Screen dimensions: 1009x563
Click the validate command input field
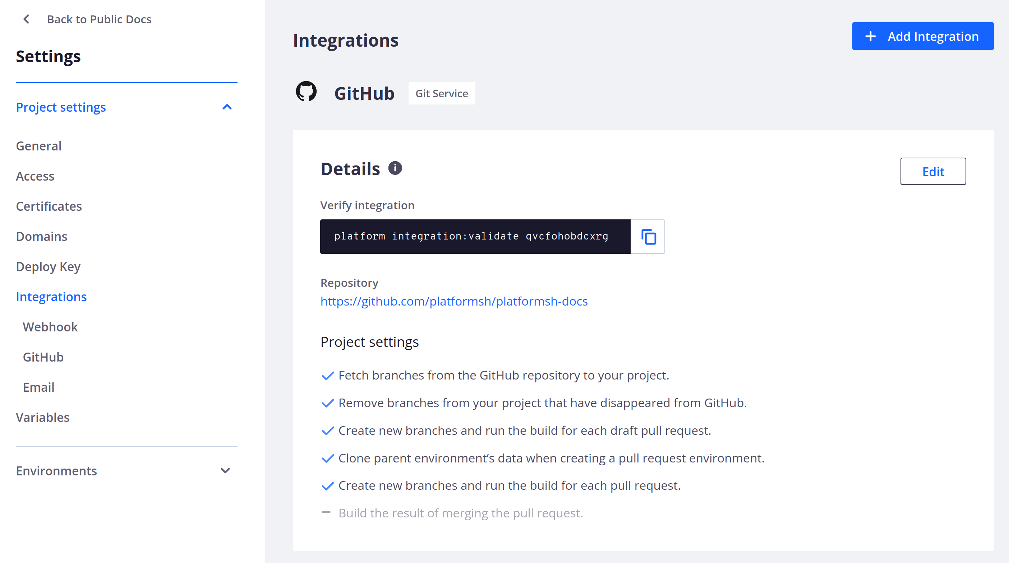pyautogui.click(x=475, y=236)
